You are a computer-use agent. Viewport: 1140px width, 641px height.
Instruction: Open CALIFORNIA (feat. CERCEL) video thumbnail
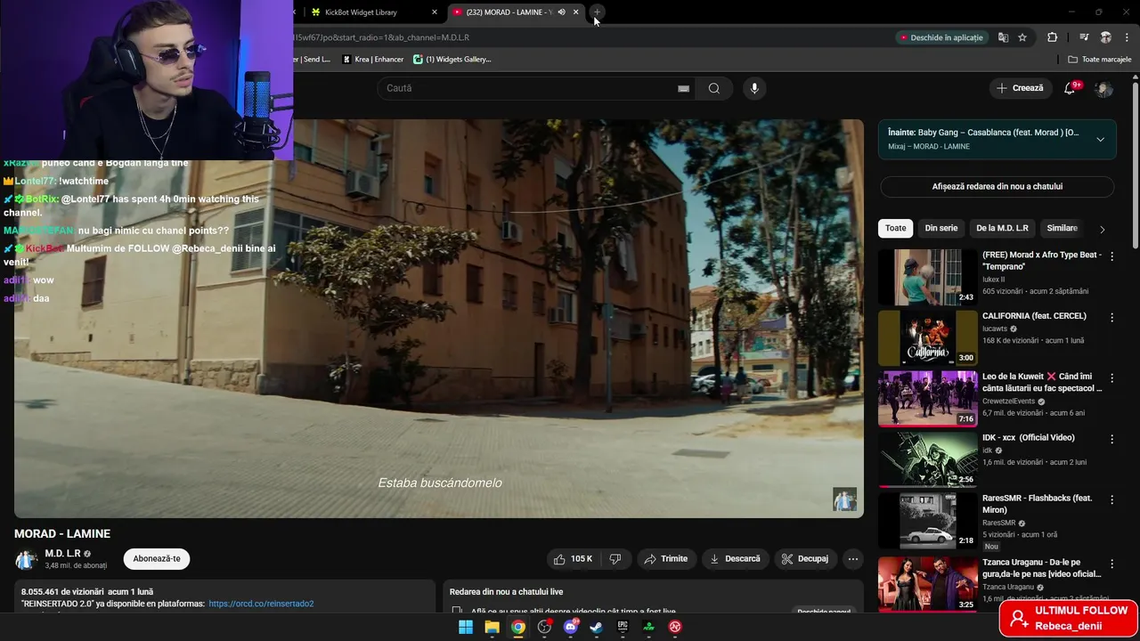pyautogui.click(x=928, y=338)
